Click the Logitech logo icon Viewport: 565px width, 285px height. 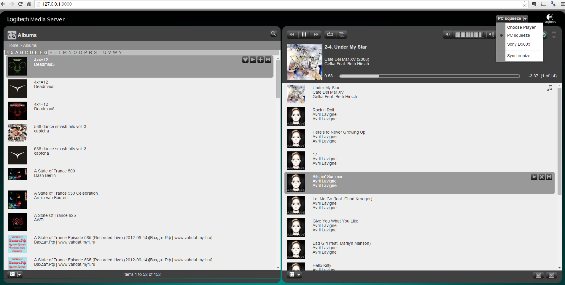coord(550,18)
